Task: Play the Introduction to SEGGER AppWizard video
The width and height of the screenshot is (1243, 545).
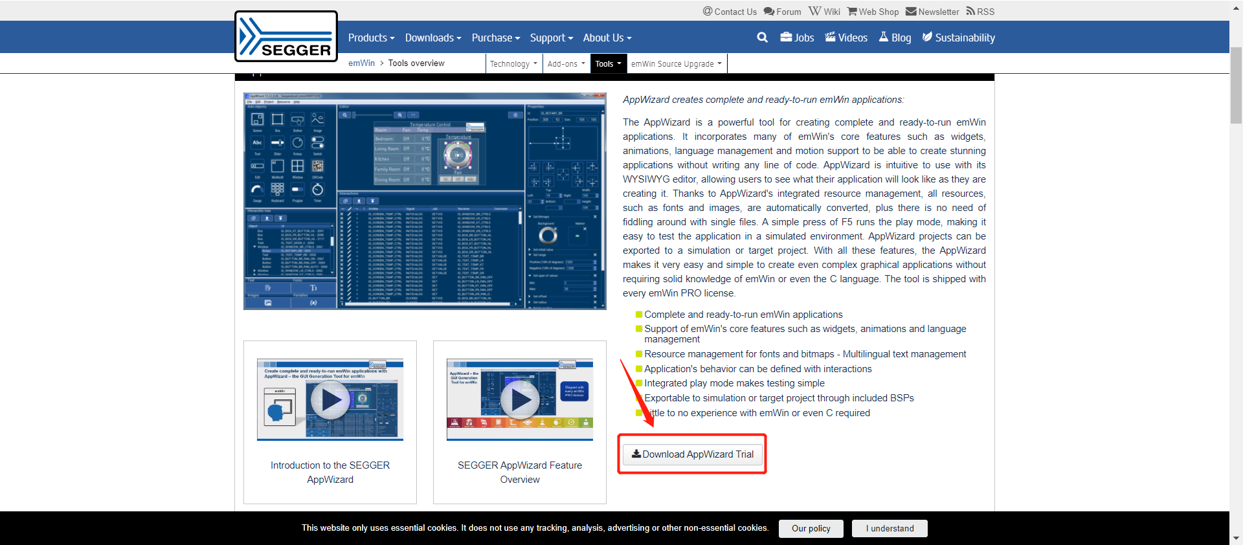Action: coord(330,400)
